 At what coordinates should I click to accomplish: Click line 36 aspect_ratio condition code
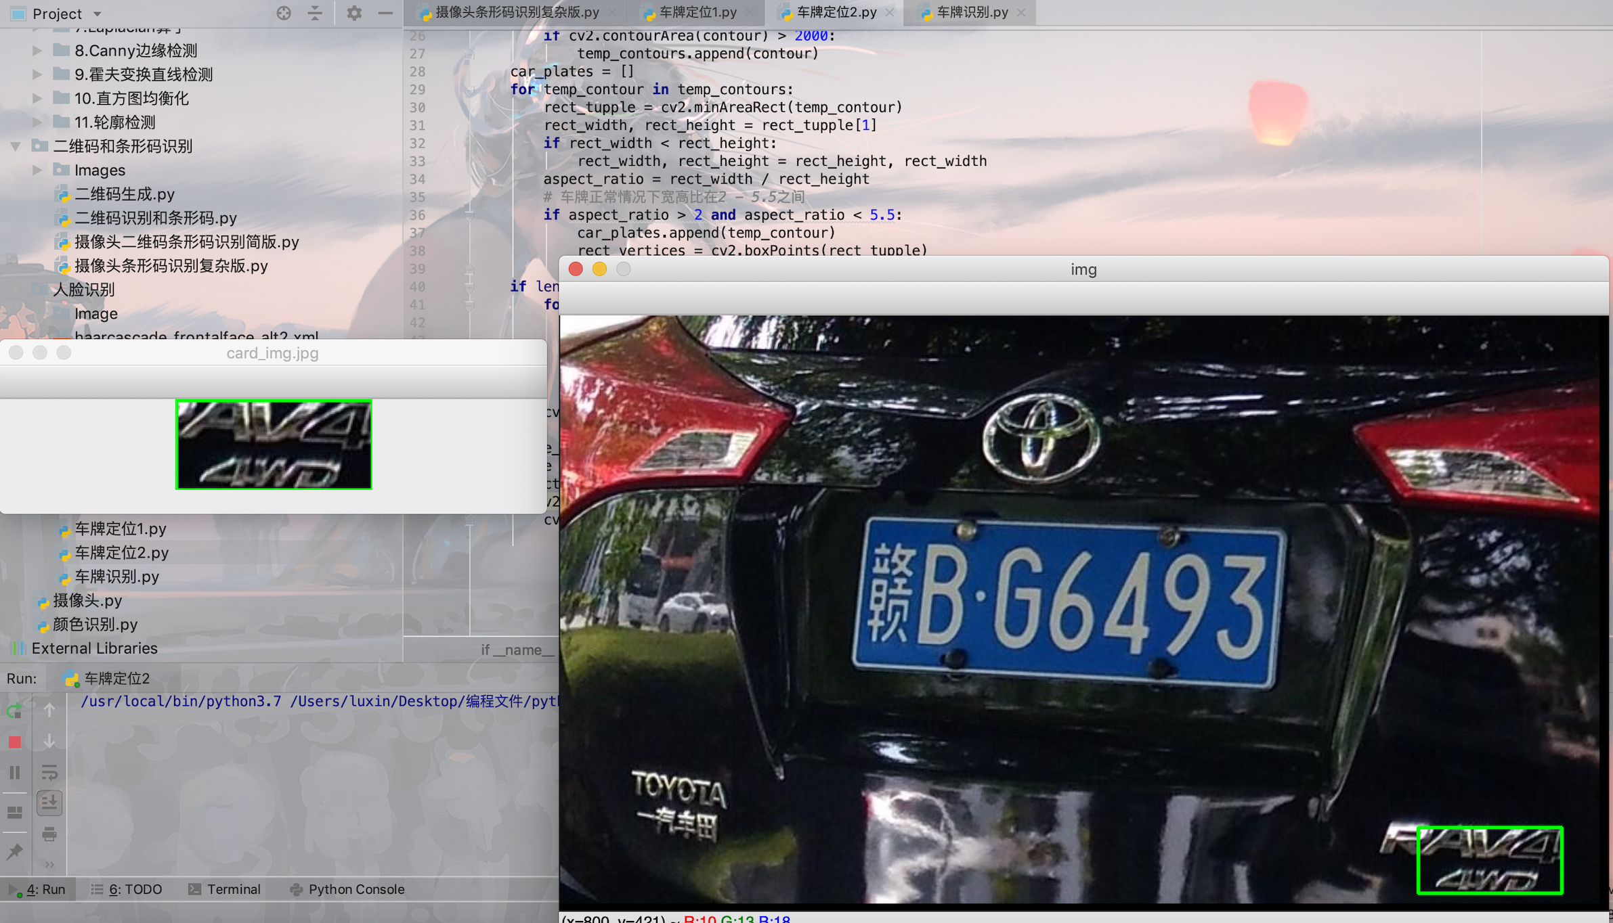pyautogui.click(x=723, y=215)
